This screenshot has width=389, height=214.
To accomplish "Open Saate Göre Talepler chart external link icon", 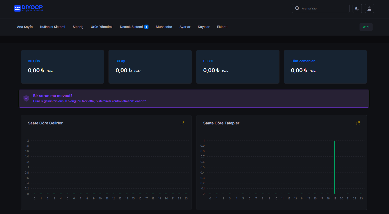I will click(358, 123).
